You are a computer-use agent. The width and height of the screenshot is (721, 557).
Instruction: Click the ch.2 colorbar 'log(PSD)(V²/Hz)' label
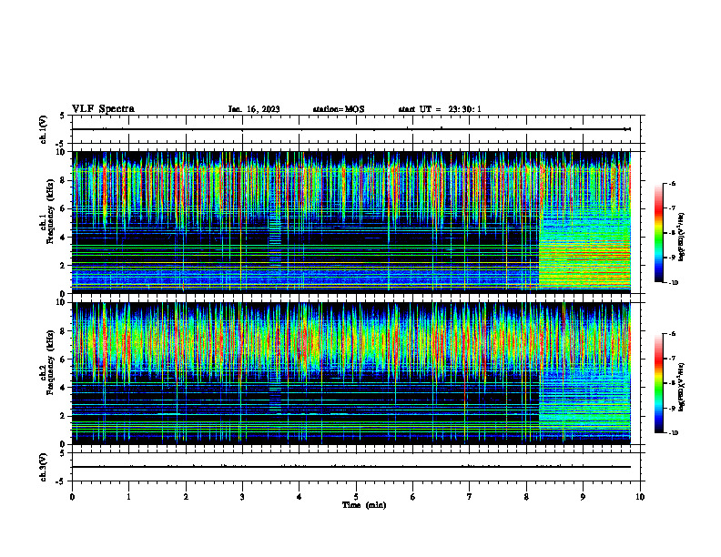pos(682,387)
